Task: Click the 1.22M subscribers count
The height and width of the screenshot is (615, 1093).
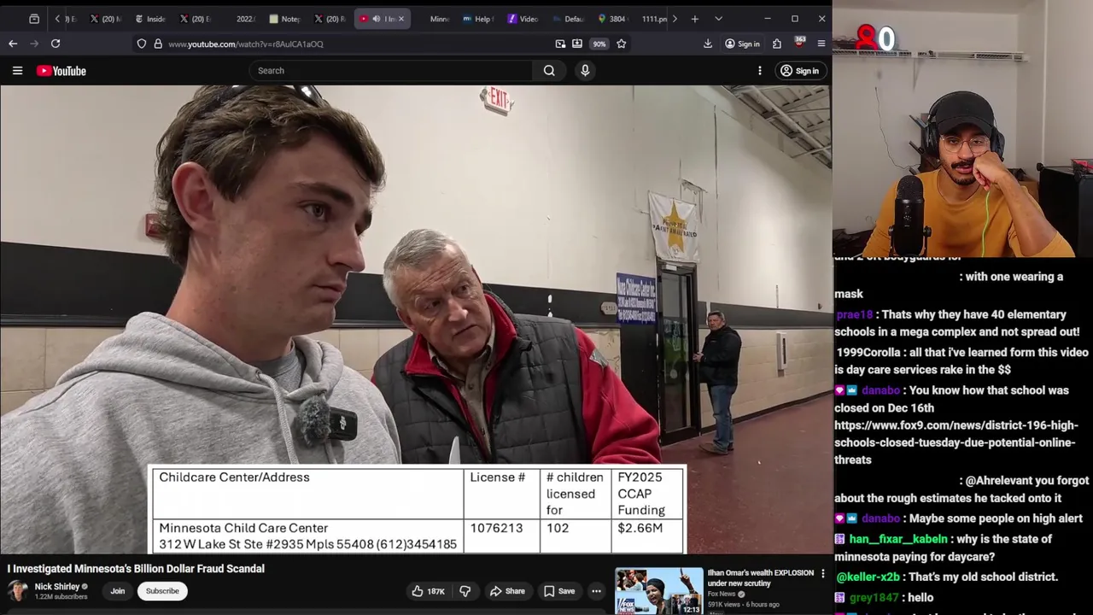Action: pyautogui.click(x=61, y=597)
